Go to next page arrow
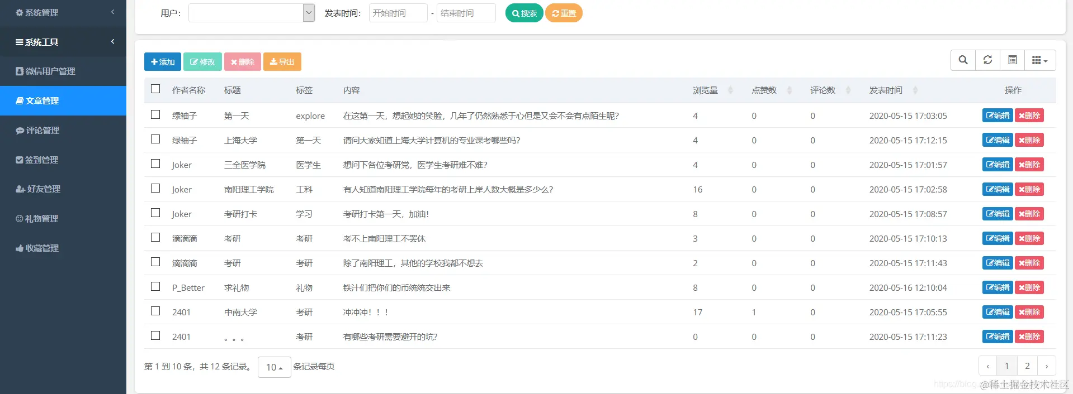The height and width of the screenshot is (394, 1073). pos(1047,366)
